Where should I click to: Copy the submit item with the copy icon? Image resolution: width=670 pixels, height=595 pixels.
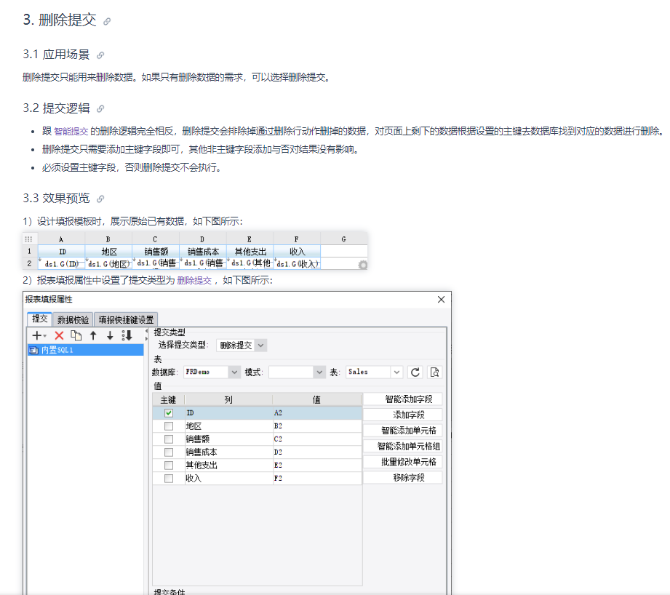click(76, 336)
